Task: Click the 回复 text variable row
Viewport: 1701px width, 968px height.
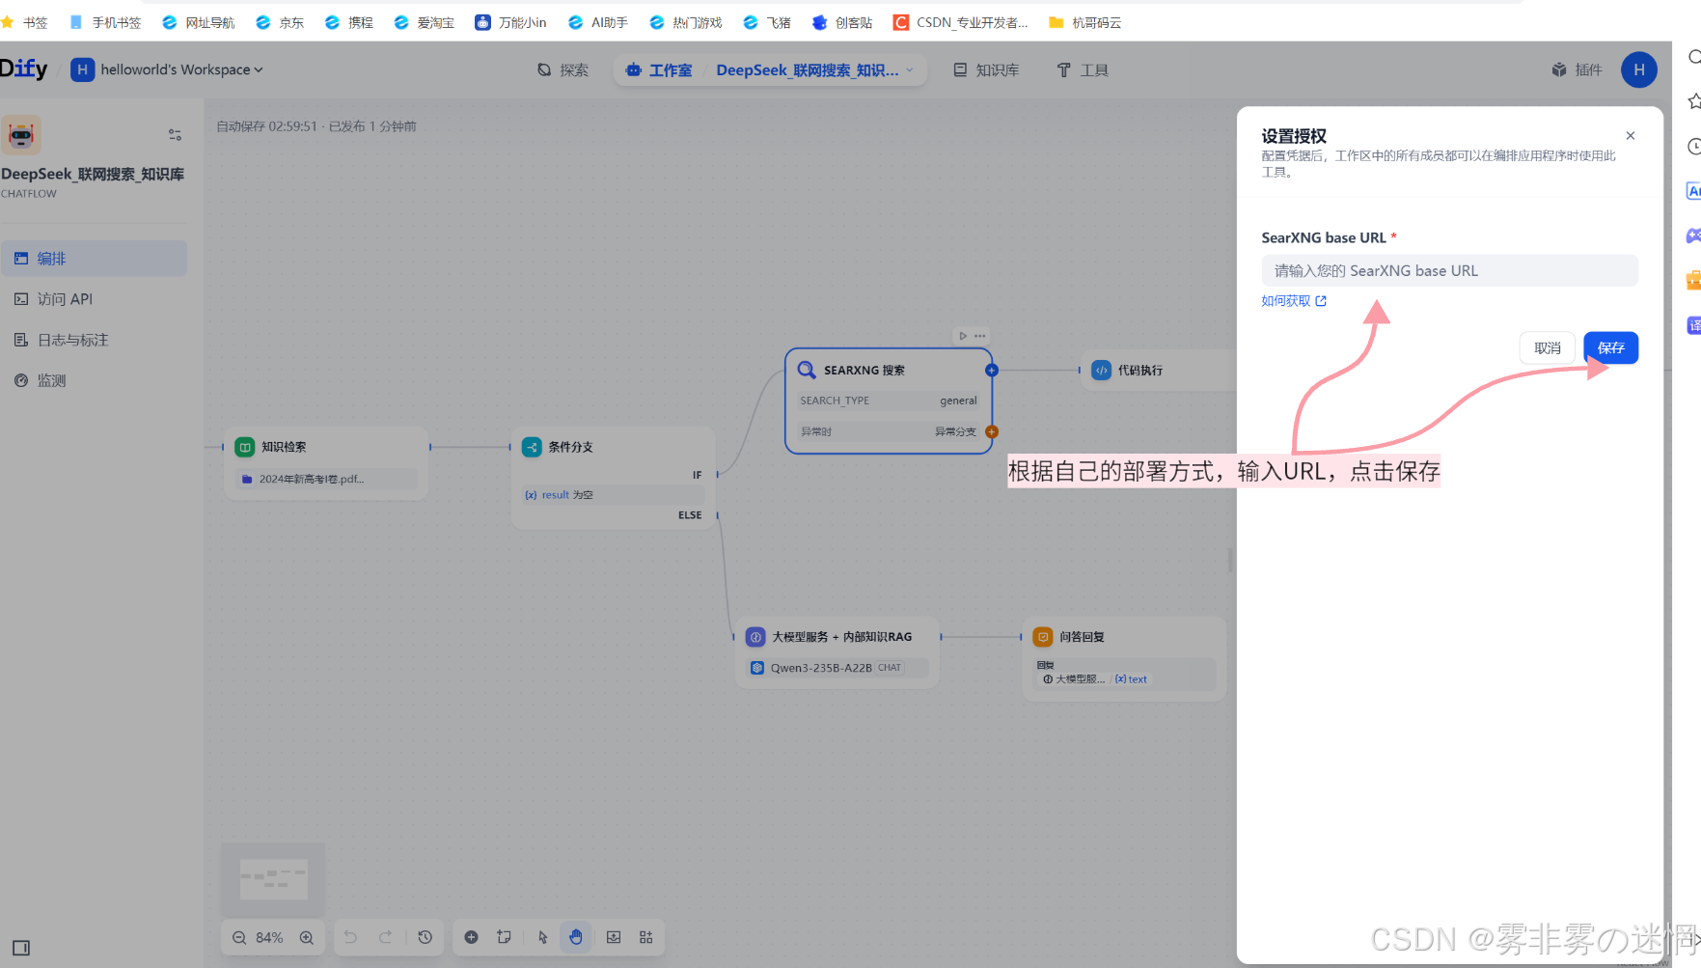Action: tap(1124, 674)
